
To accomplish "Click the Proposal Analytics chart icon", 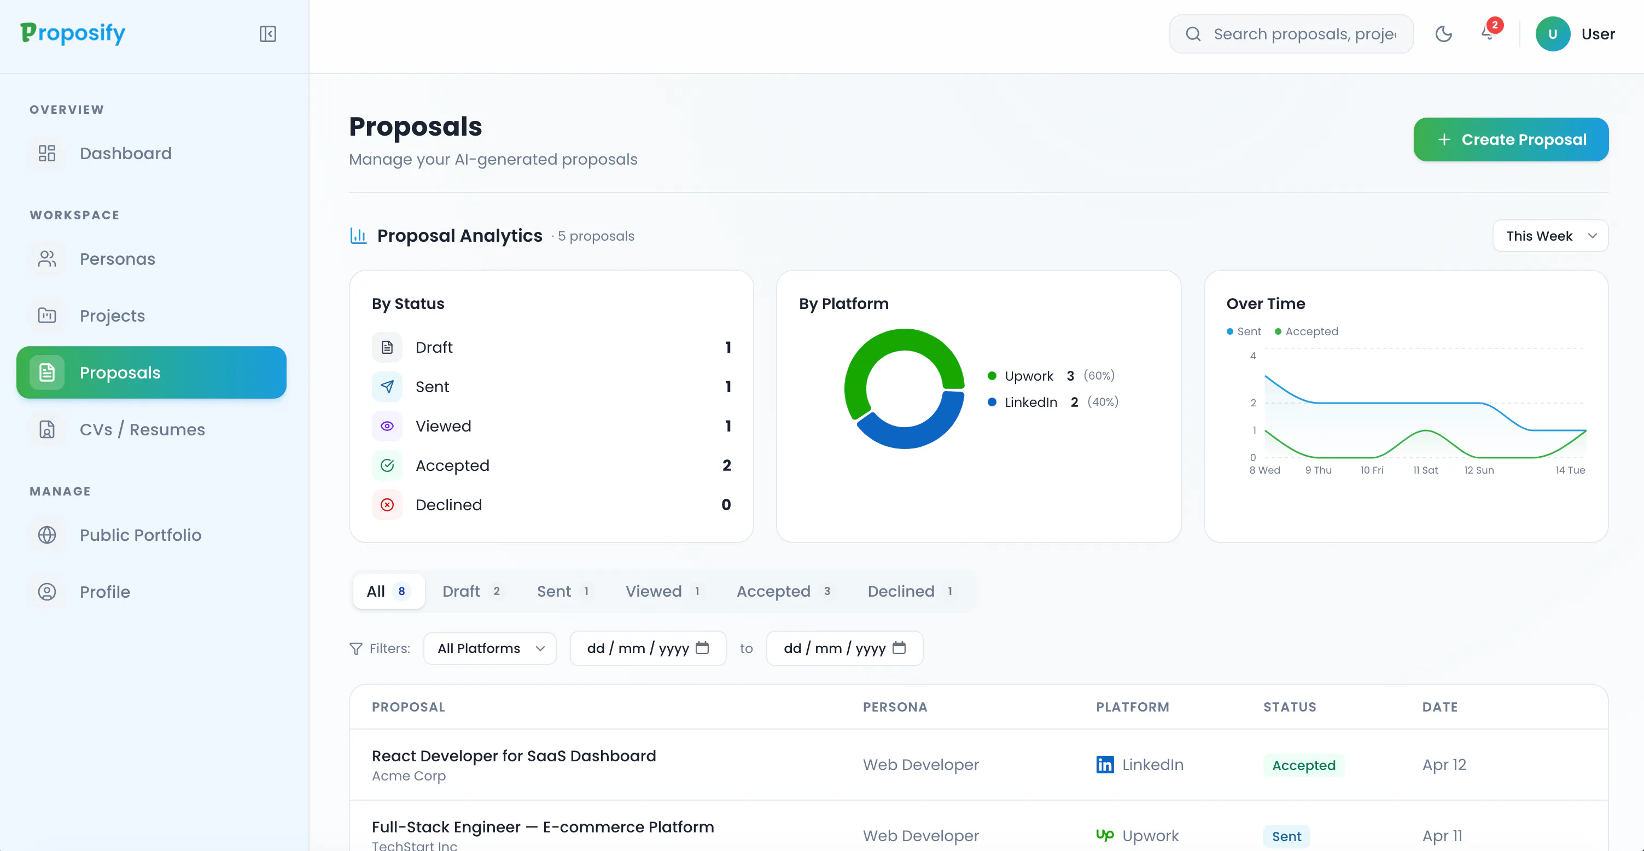I will 358,236.
